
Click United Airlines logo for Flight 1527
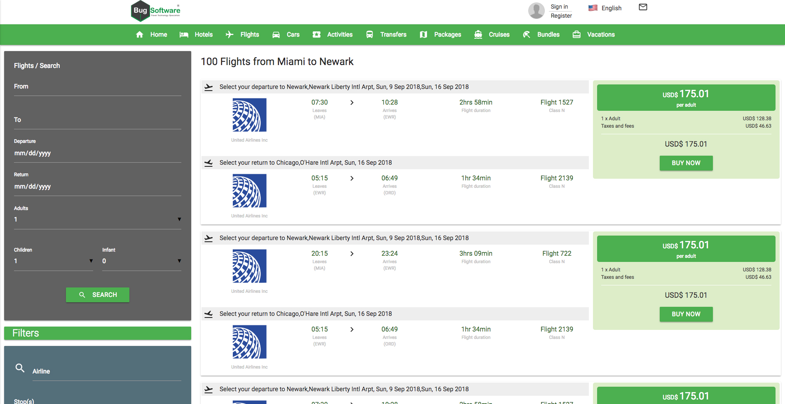coord(249,115)
